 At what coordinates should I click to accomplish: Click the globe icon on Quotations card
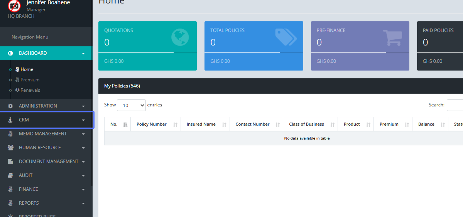click(180, 37)
